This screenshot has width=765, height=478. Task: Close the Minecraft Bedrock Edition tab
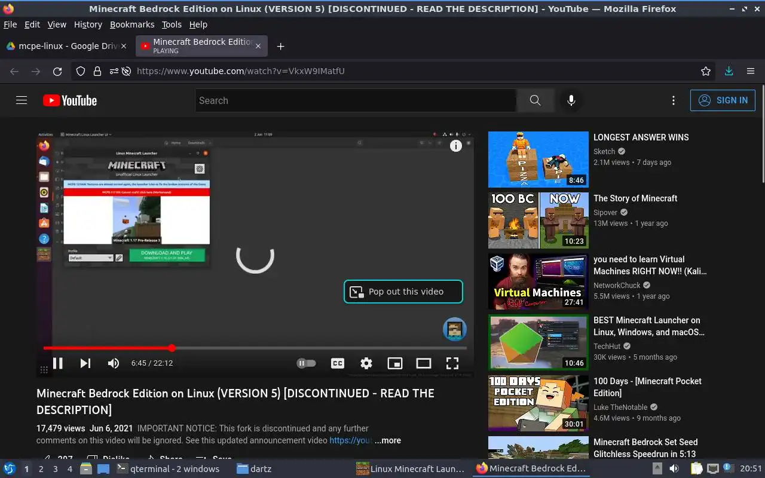tap(258, 46)
